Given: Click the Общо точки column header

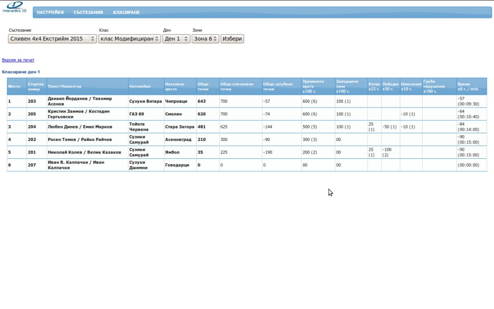Looking at the screenshot, I should [x=203, y=86].
